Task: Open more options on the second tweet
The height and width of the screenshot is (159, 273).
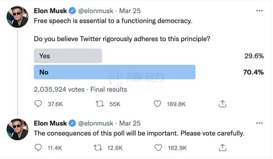Action: point(259,123)
